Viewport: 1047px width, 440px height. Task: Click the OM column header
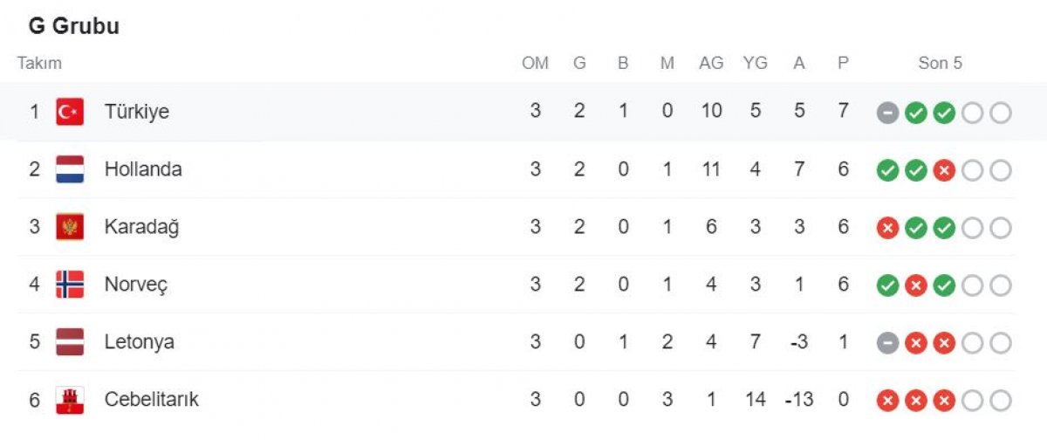coord(535,64)
